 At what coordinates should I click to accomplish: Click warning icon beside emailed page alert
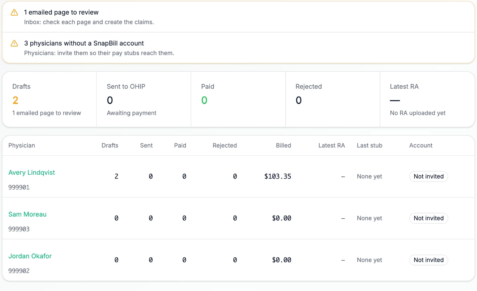pyautogui.click(x=14, y=13)
